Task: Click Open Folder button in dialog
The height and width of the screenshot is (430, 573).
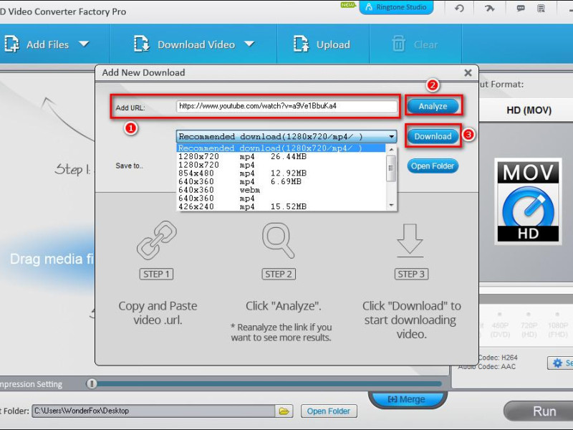Action: [433, 166]
